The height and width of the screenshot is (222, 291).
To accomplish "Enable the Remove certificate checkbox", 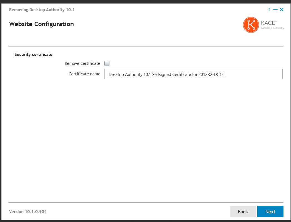I will point(107,63).
